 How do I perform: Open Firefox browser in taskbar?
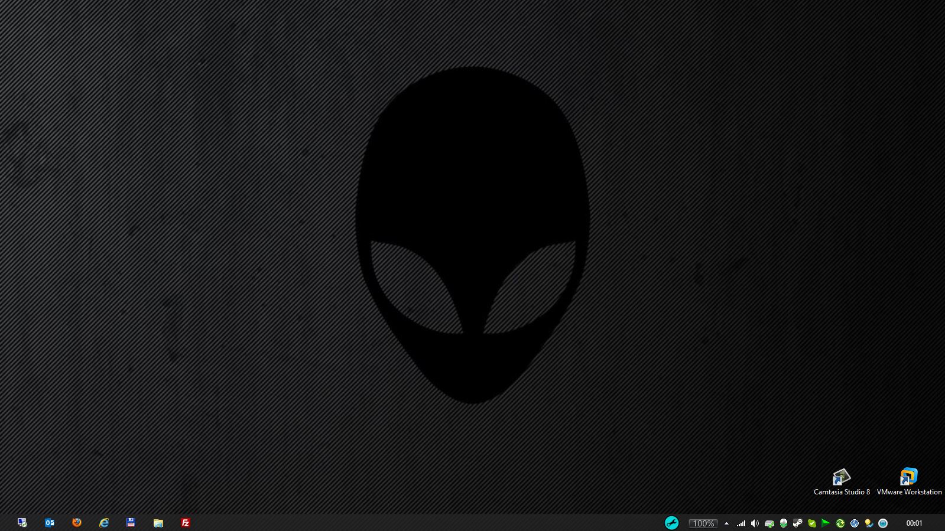[77, 523]
